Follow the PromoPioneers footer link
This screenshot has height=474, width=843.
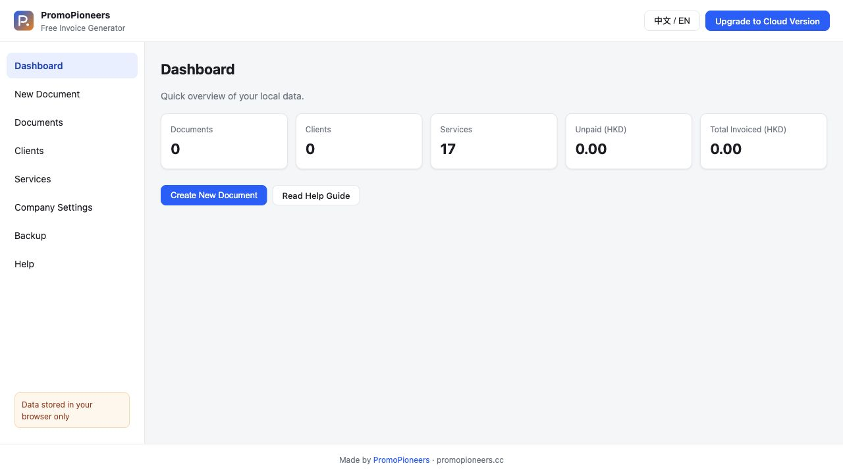pyautogui.click(x=401, y=460)
